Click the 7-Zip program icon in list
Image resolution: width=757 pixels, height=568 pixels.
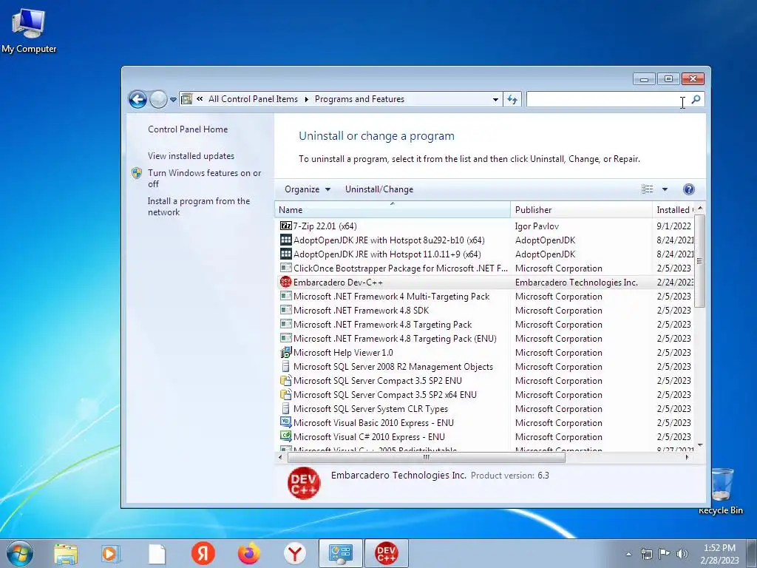coord(286,226)
